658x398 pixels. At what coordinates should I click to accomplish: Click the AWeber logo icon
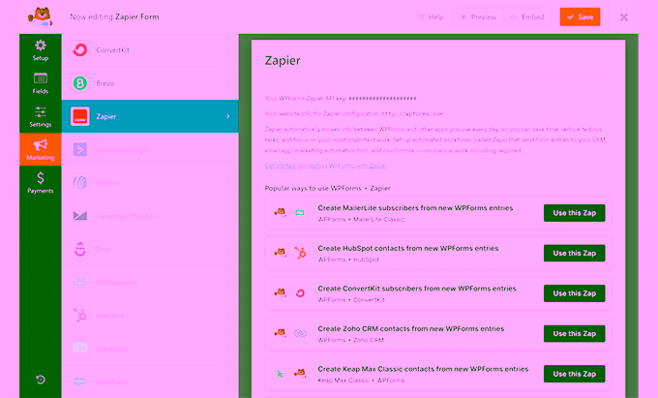tap(79, 183)
